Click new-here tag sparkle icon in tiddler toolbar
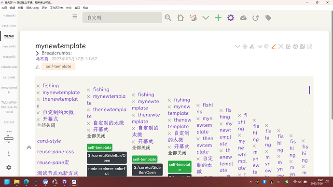 tap(252, 46)
